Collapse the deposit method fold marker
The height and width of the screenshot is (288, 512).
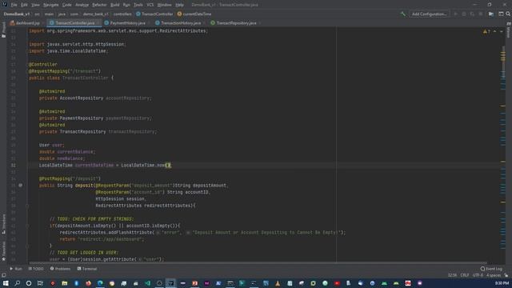(27, 206)
